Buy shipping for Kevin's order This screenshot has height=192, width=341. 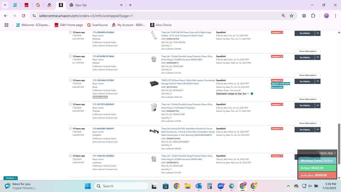(x=305, y=81)
